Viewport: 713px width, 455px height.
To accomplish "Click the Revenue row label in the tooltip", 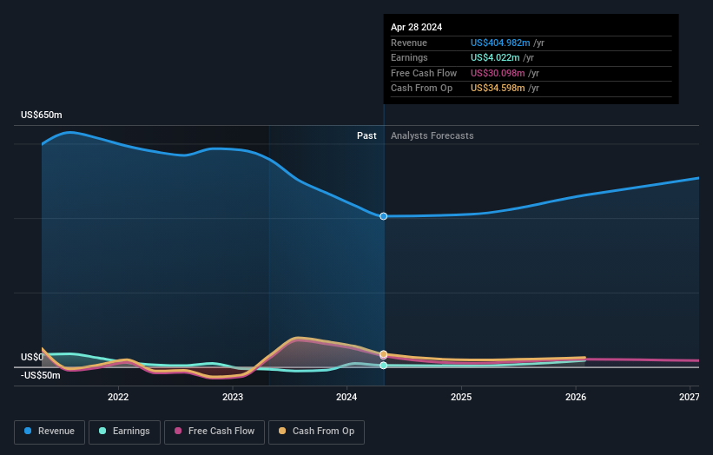I will click(409, 43).
